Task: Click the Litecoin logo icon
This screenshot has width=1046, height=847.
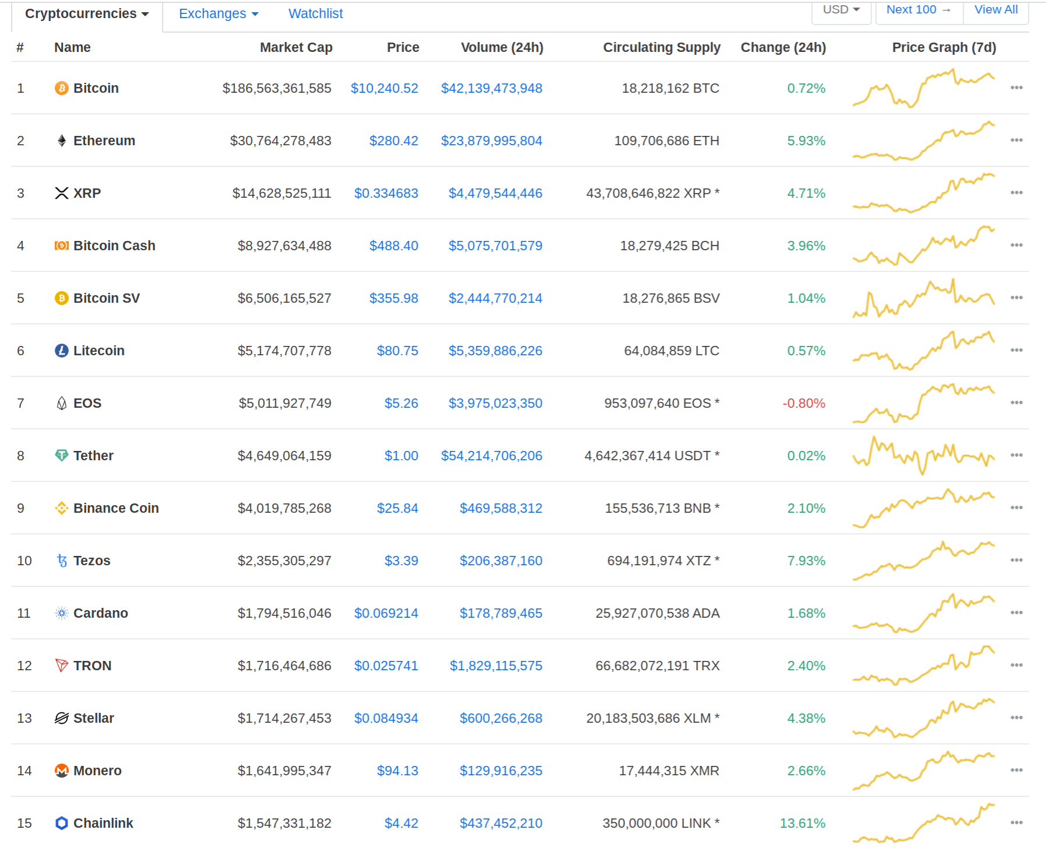Action: [62, 351]
